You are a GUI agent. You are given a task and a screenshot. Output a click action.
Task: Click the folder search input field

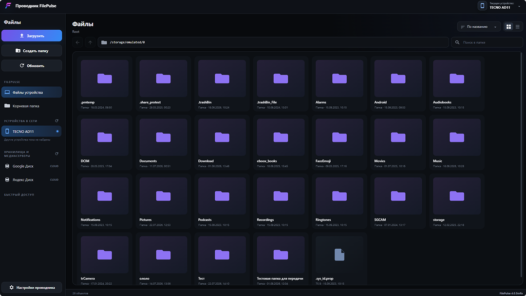(487, 42)
